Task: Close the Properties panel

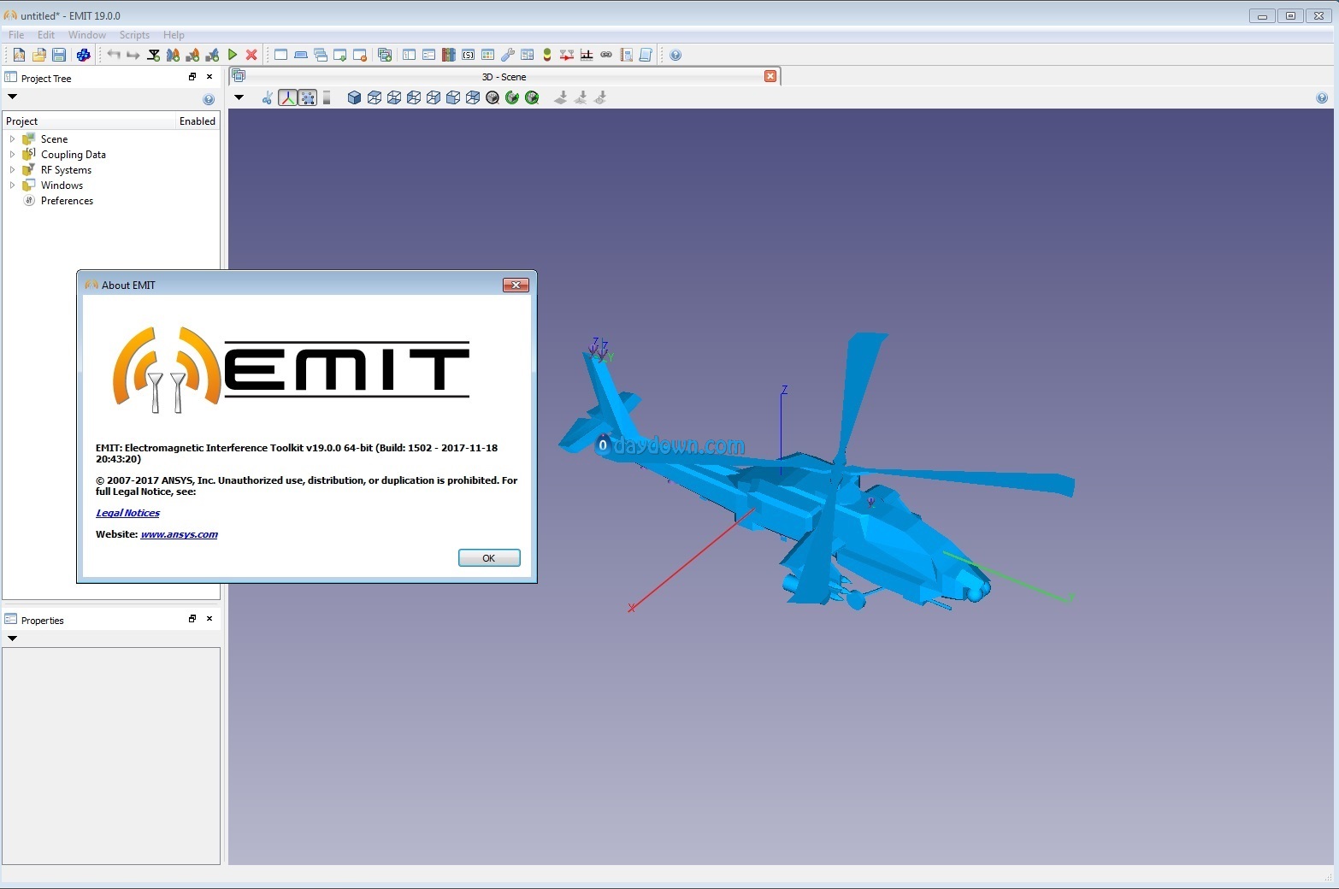Action: click(209, 619)
